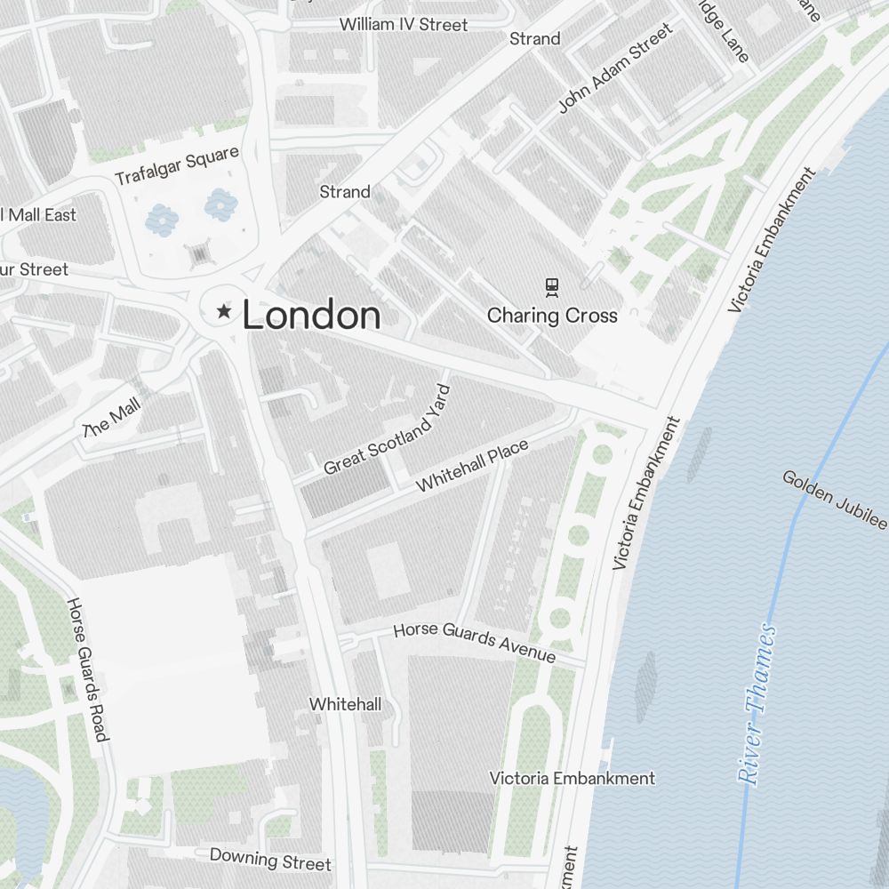Click the River Thames label
Viewport: 889px width, 889px height.
coord(757,703)
